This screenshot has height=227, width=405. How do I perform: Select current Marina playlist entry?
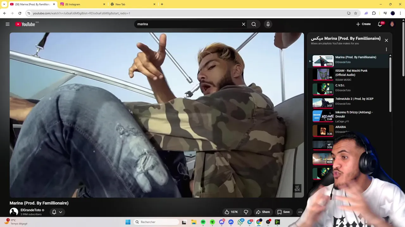tap(350, 61)
